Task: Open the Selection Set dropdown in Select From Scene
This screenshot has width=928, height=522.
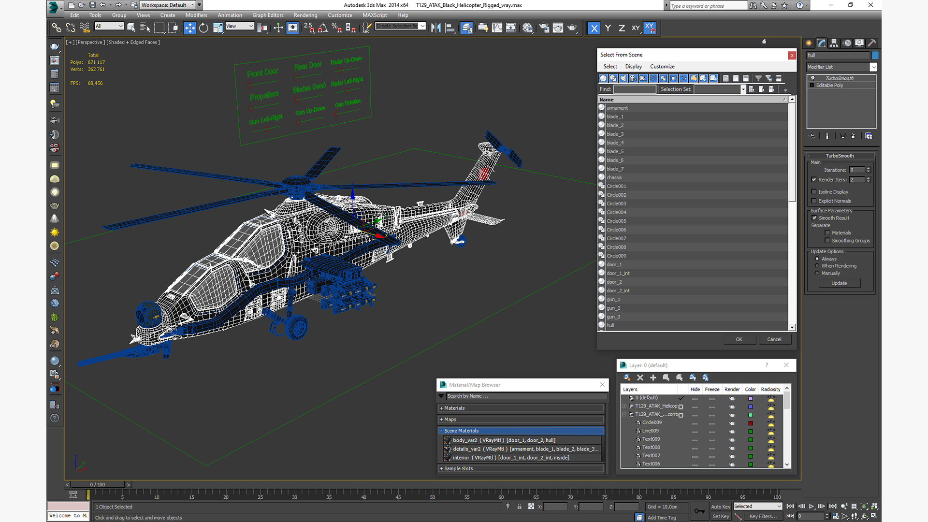Action: [x=720, y=89]
